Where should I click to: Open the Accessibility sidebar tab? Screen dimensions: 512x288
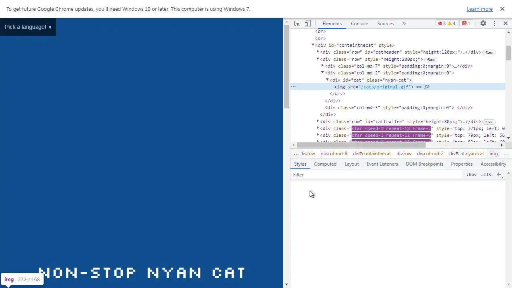tap(493, 164)
